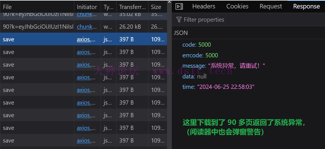Select the 26.20 kB request row
This screenshot has width=325, height=149.
point(37,27)
